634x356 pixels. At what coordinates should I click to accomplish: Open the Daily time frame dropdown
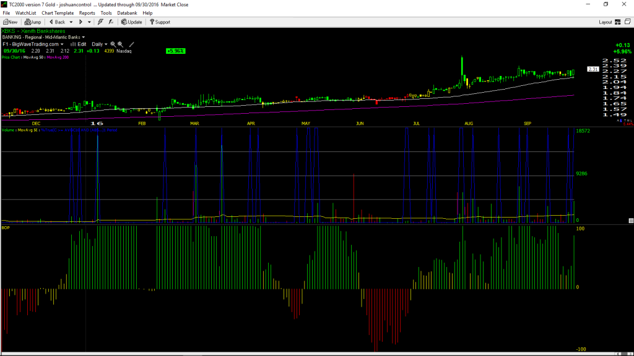pyautogui.click(x=100, y=44)
